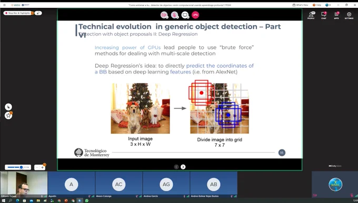Open the People panel

pos(311,15)
